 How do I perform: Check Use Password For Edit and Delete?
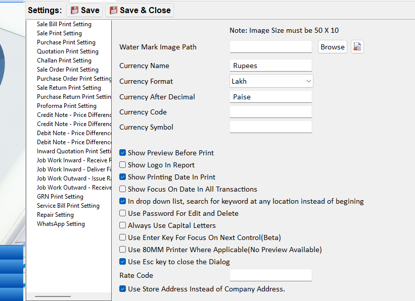(x=123, y=213)
